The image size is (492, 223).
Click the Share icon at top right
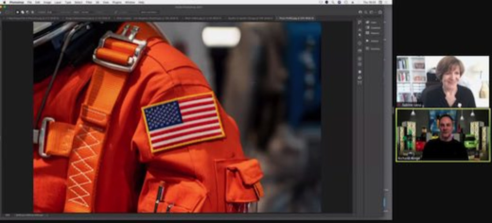click(x=380, y=12)
